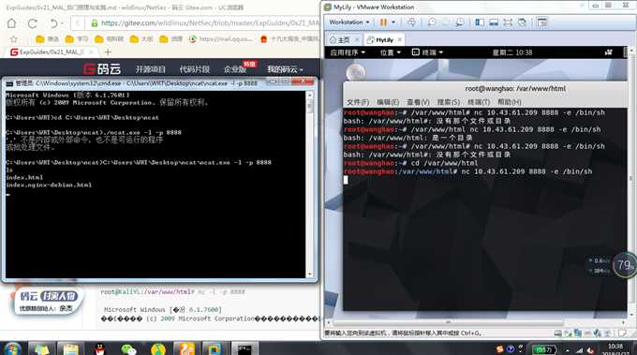Open terminal 帮助(H) menu
This screenshot has height=355, width=637.
(510, 102)
